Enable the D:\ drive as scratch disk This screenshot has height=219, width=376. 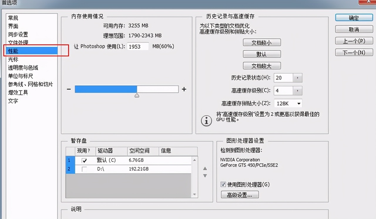tap(84, 169)
